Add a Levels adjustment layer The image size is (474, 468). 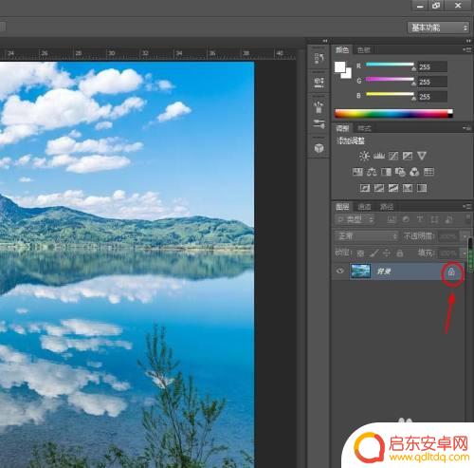tap(379, 156)
